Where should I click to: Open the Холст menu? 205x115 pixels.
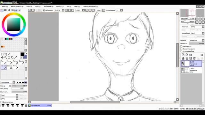pos(29,6)
